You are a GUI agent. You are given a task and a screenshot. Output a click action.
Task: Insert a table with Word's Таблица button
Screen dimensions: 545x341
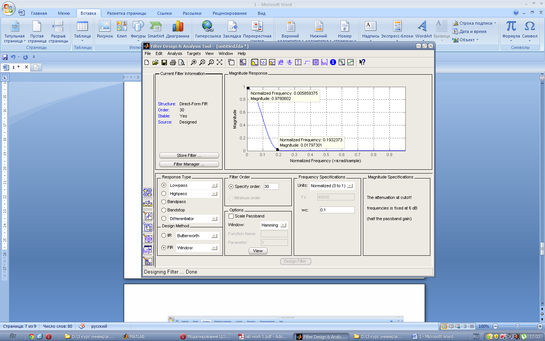click(x=82, y=31)
